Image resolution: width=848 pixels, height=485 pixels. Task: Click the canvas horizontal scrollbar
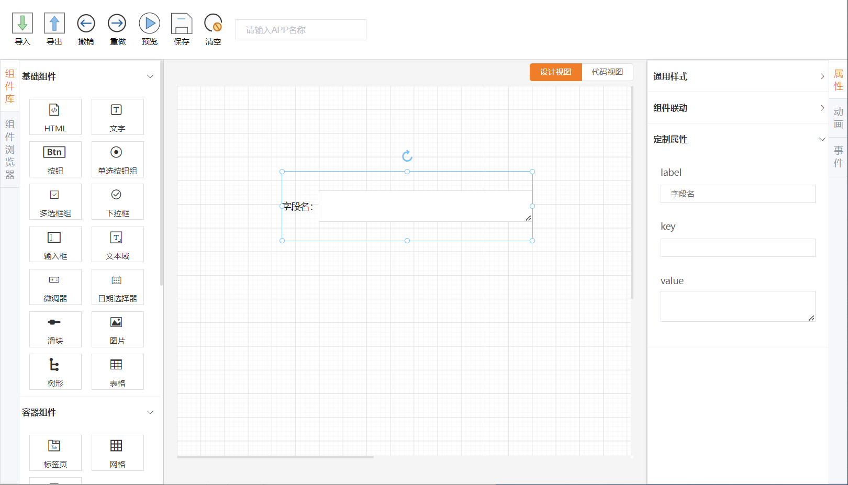[275, 457]
